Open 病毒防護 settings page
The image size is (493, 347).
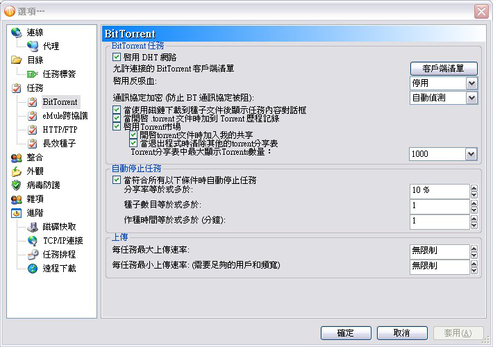(43, 185)
